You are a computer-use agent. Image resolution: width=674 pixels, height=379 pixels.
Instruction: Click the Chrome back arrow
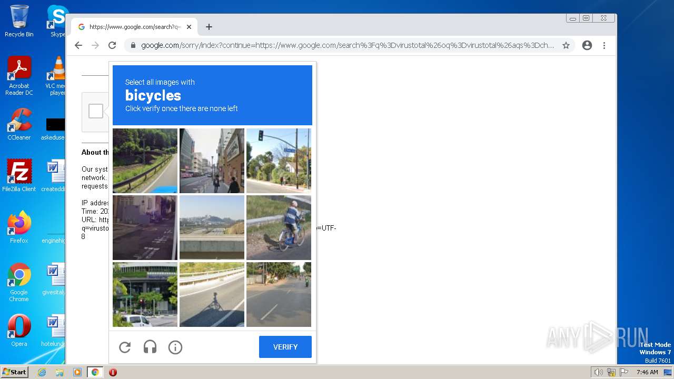(78, 45)
